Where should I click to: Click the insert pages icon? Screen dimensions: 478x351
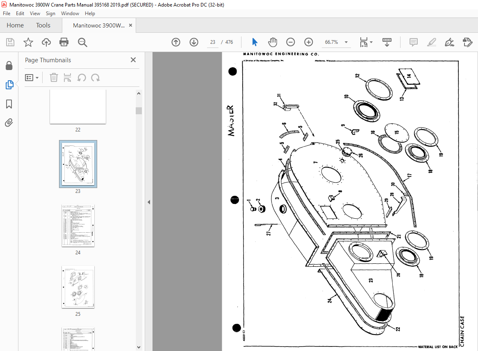(67, 78)
